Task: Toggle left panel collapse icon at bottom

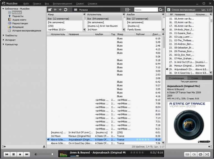Action: pos(4,147)
